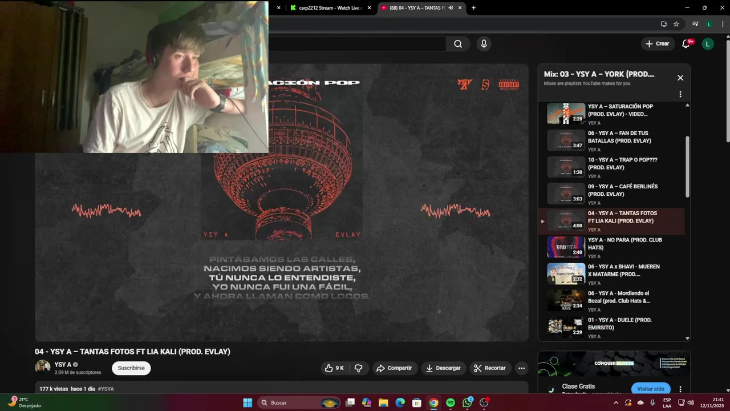
Task: Open Spotify from the taskbar
Action: (x=451, y=402)
